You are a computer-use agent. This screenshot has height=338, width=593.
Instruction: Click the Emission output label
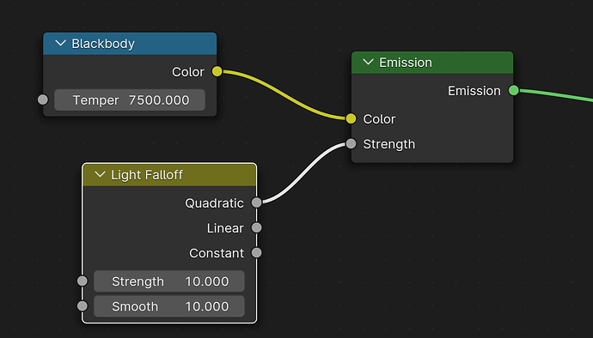point(474,91)
